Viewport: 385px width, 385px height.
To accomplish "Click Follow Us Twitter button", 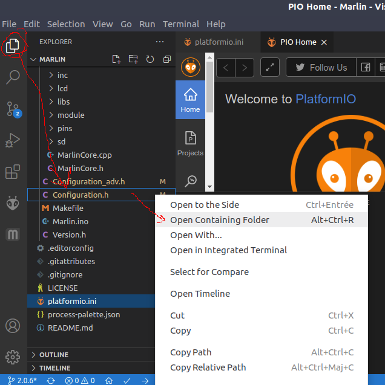I will point(321,67).
